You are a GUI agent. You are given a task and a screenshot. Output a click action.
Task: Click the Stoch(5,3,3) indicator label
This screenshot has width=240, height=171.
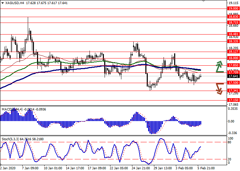click(x=11, y=140)
